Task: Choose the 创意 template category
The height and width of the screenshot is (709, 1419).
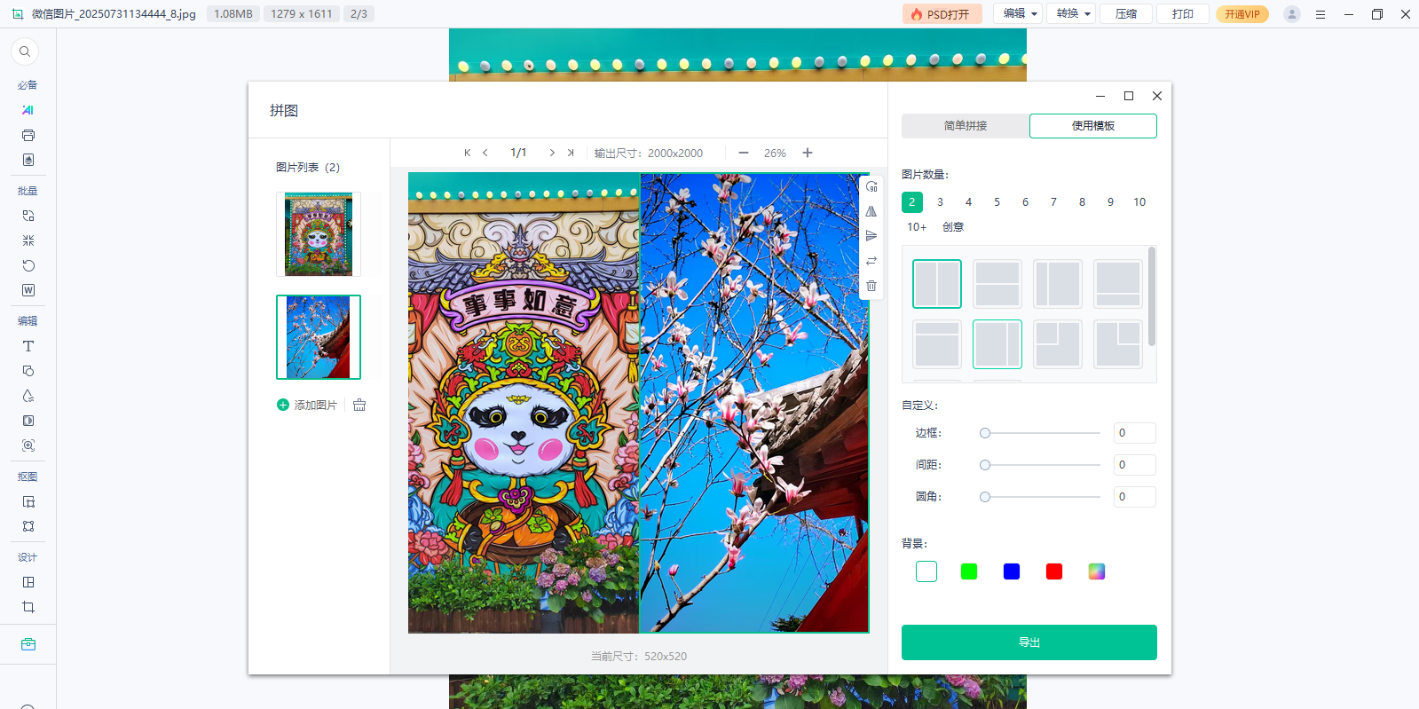Action: tap(953, 227)
